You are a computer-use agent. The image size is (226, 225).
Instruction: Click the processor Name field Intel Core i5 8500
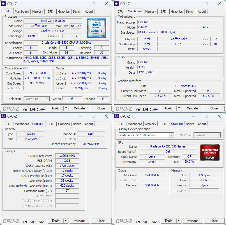53,21
